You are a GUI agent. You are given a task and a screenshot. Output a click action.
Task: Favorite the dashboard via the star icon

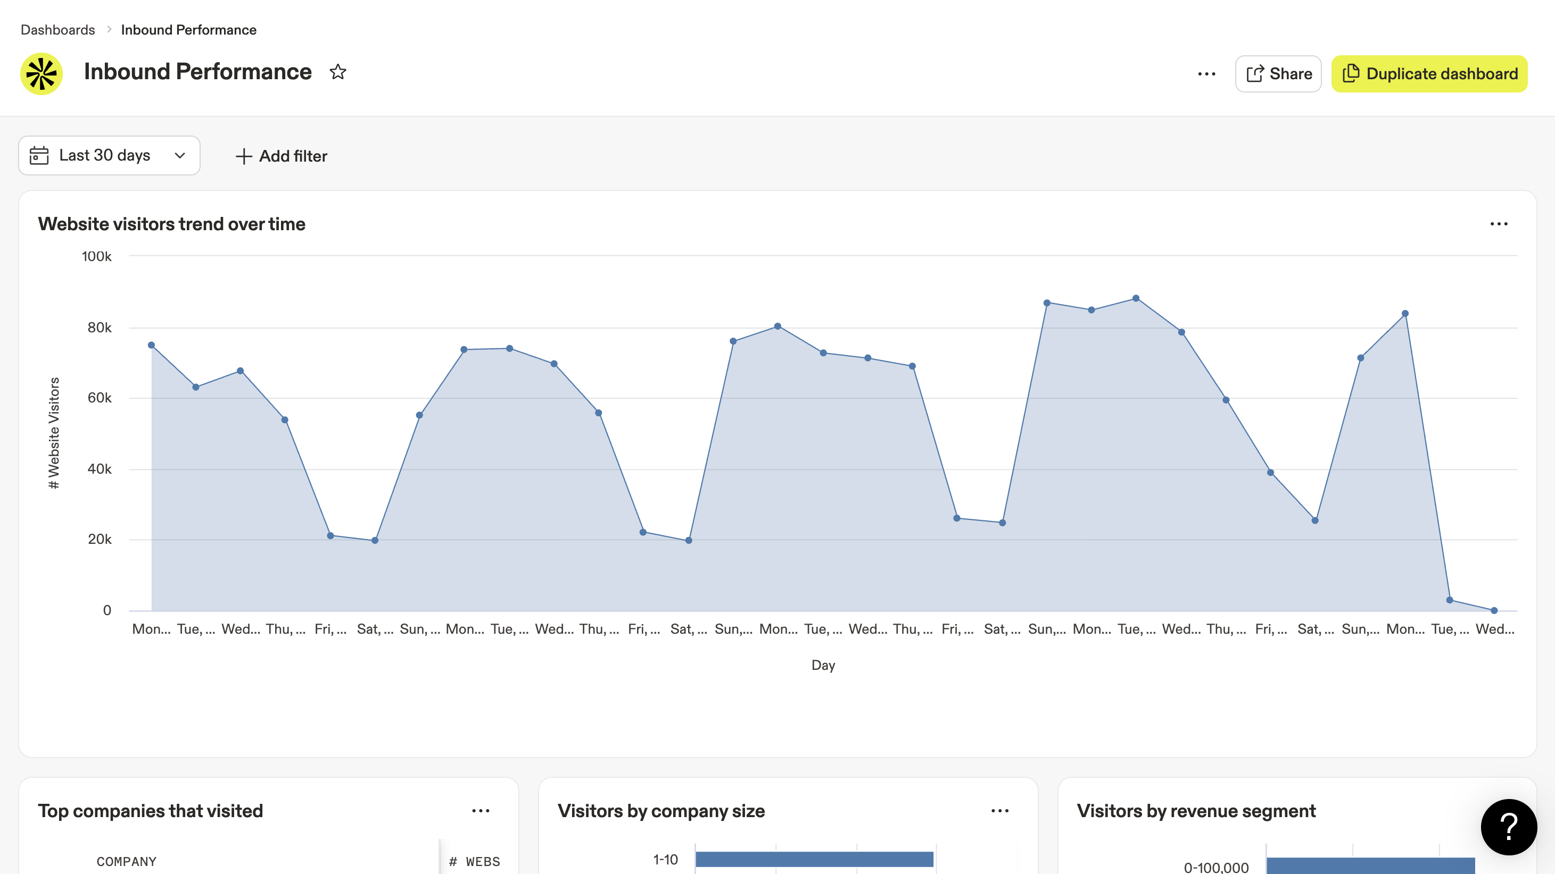(x=338, y=72)
